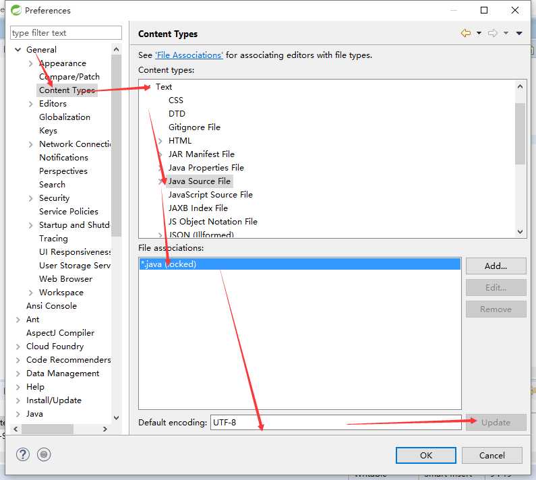Confirm with the OK button

tap(426, 455)
